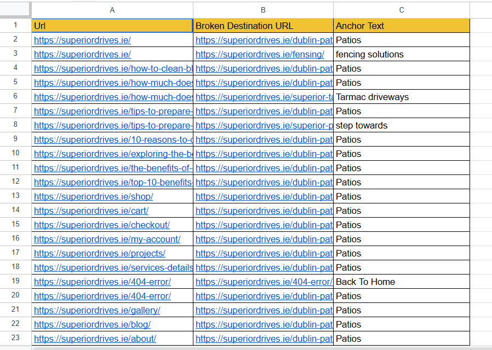Open the superiordrives.ie/fensing/ broken link
The height and width of the screenshot is (350, 492).
point(260,55)
